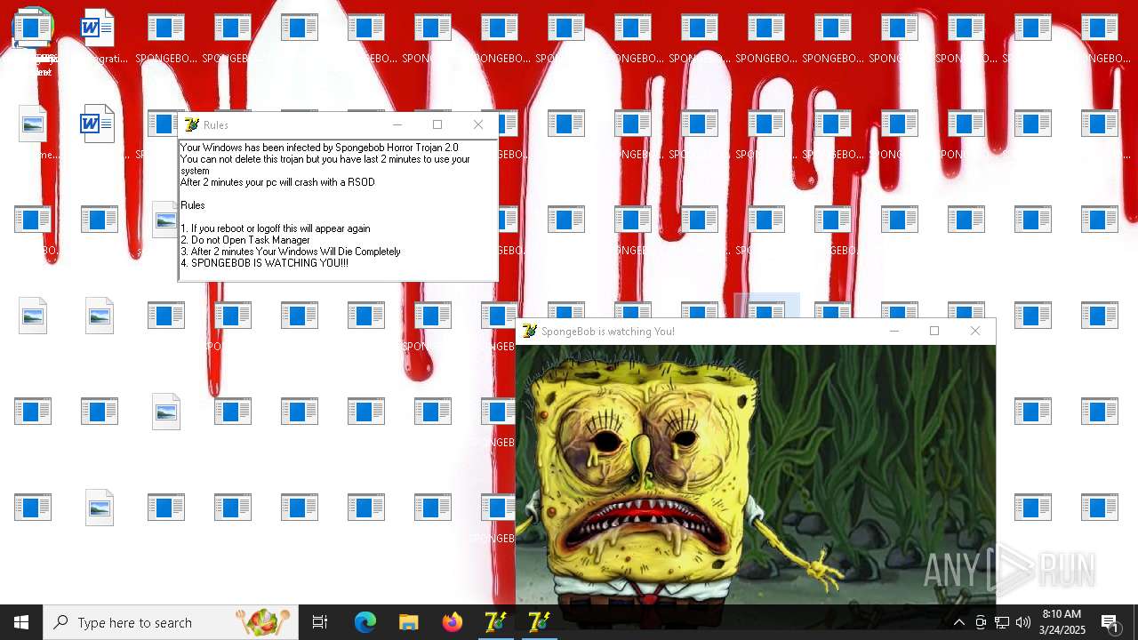Screen dimensions: 1138x640
Task: Open Task View from the taskbar
Action: click(320, 622)
